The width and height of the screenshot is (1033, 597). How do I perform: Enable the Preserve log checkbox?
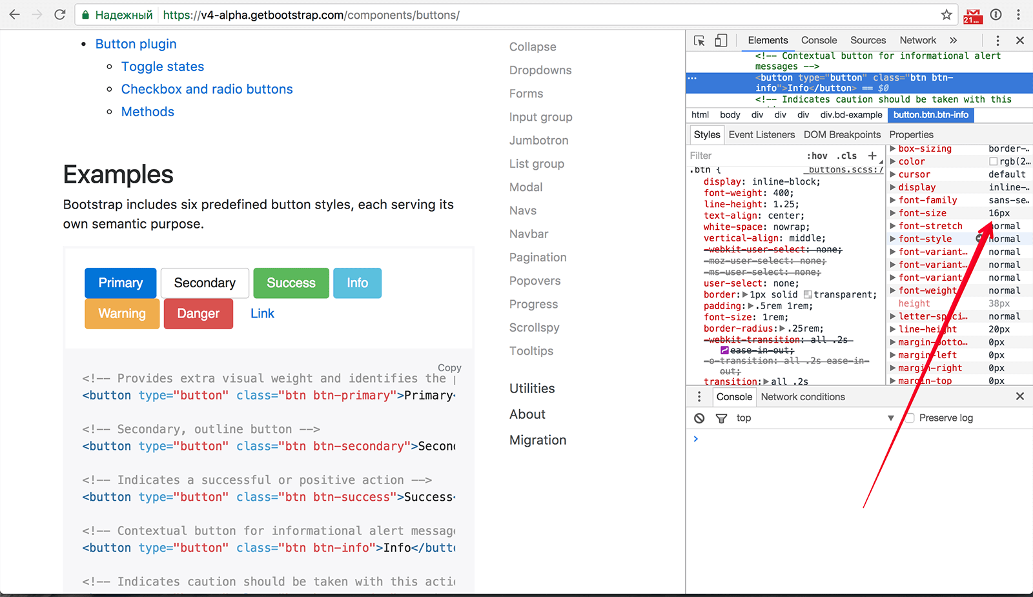pyautogui.click(x=910, y=418)
